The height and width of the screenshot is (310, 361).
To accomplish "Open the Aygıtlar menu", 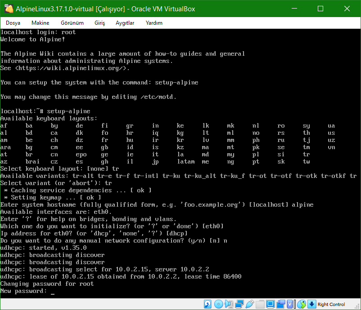I will click(125, 23).
